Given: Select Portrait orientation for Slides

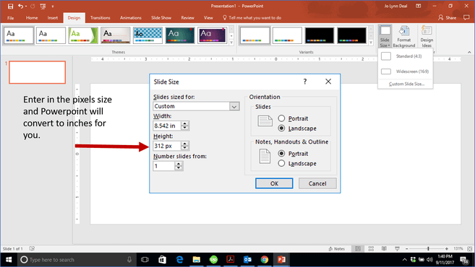Looking at the screenshot, I should 281,118.
